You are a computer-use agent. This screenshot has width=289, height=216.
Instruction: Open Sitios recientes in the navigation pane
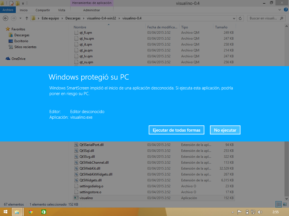pyautogui.click(x=25, y=47)
